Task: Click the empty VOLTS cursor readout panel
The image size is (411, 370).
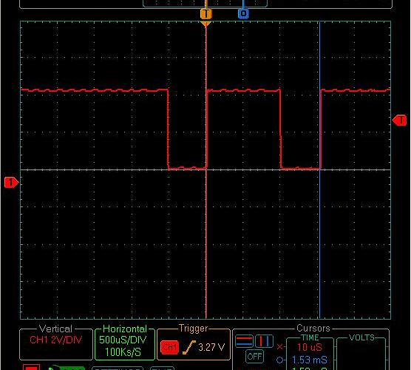Action: tap(361, 354)
